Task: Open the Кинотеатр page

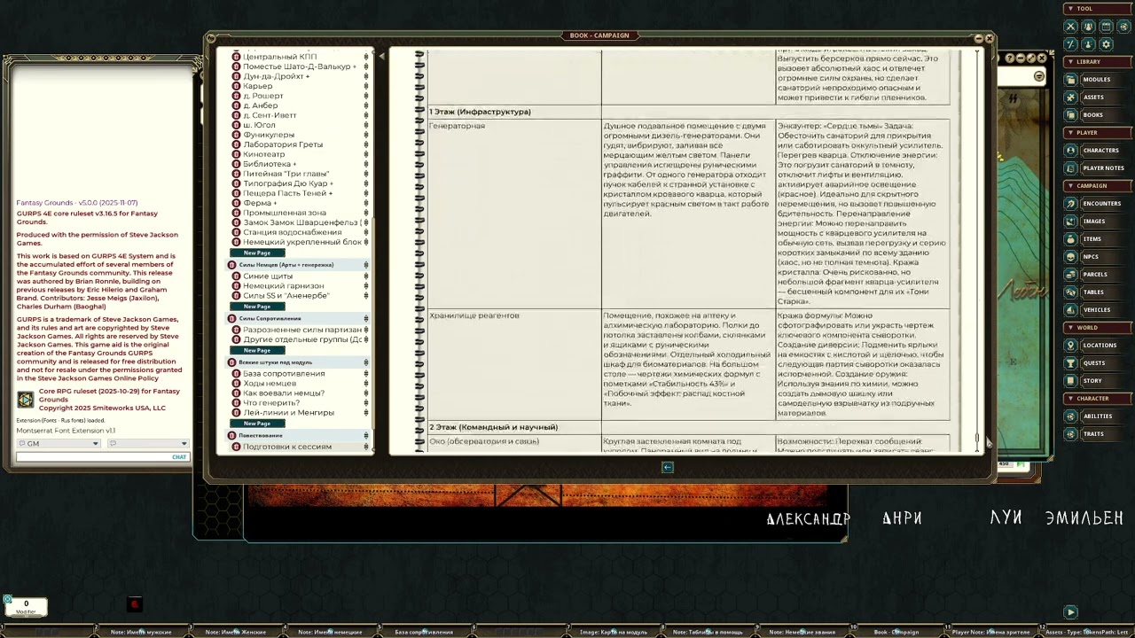Action: (264, 154)
